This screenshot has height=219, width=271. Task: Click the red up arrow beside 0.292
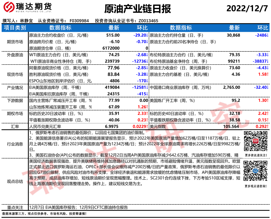coord(267,126)
